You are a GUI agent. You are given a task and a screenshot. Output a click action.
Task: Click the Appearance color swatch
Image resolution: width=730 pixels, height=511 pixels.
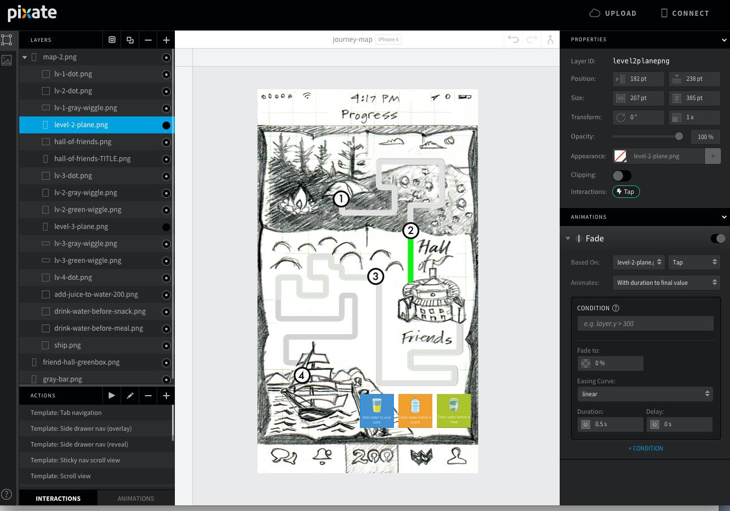coord(621,156)
